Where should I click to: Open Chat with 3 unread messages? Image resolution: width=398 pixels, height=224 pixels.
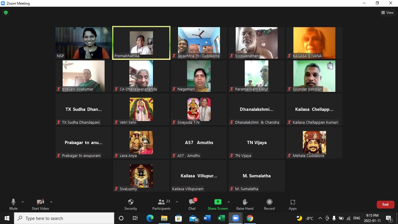192,204
